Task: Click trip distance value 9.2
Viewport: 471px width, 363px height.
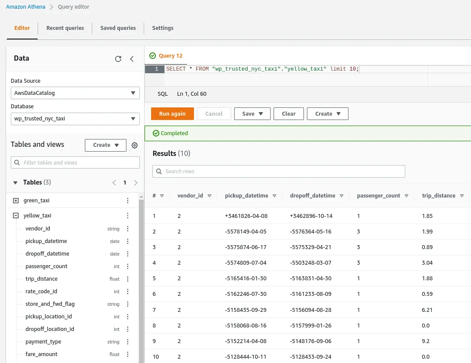Action: point(426,341)
